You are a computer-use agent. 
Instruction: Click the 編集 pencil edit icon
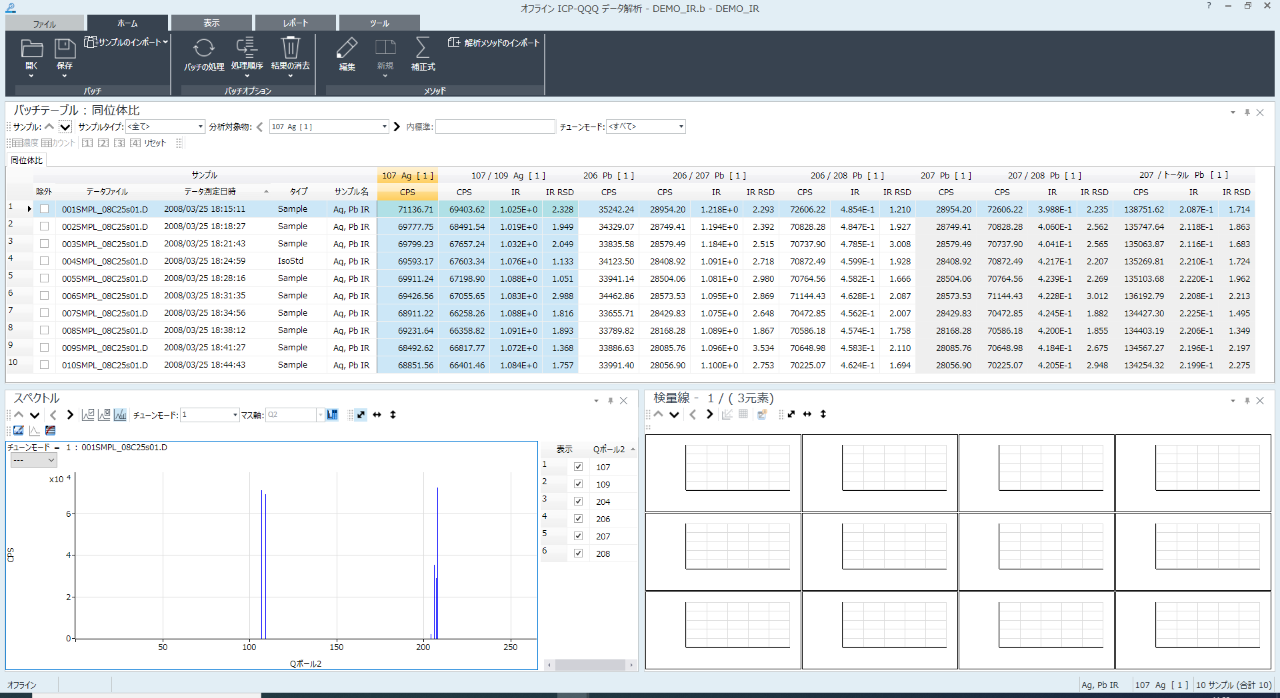[x=347, y=48]
